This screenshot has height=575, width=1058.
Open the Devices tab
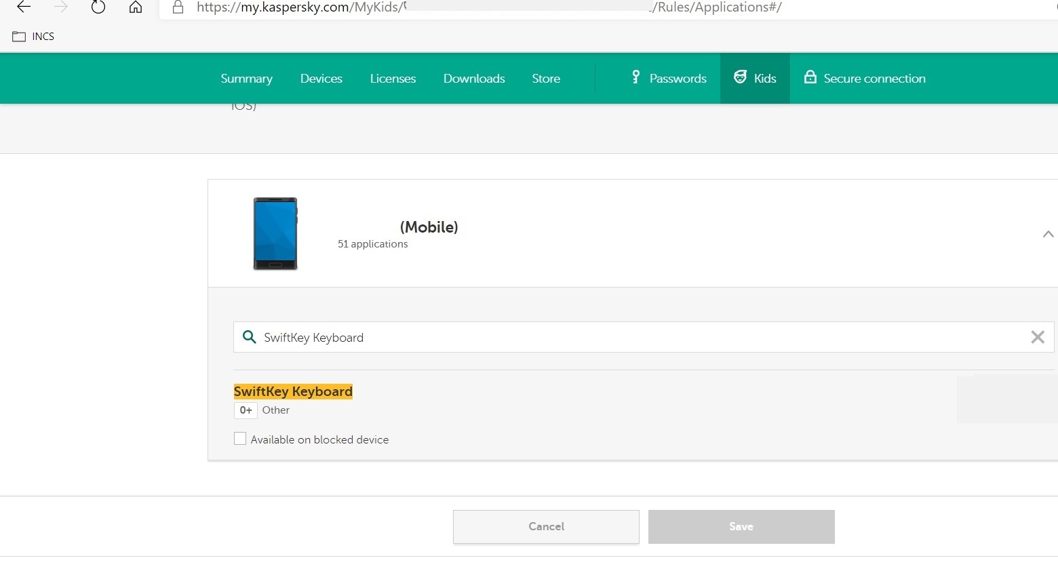click(321, 79)
